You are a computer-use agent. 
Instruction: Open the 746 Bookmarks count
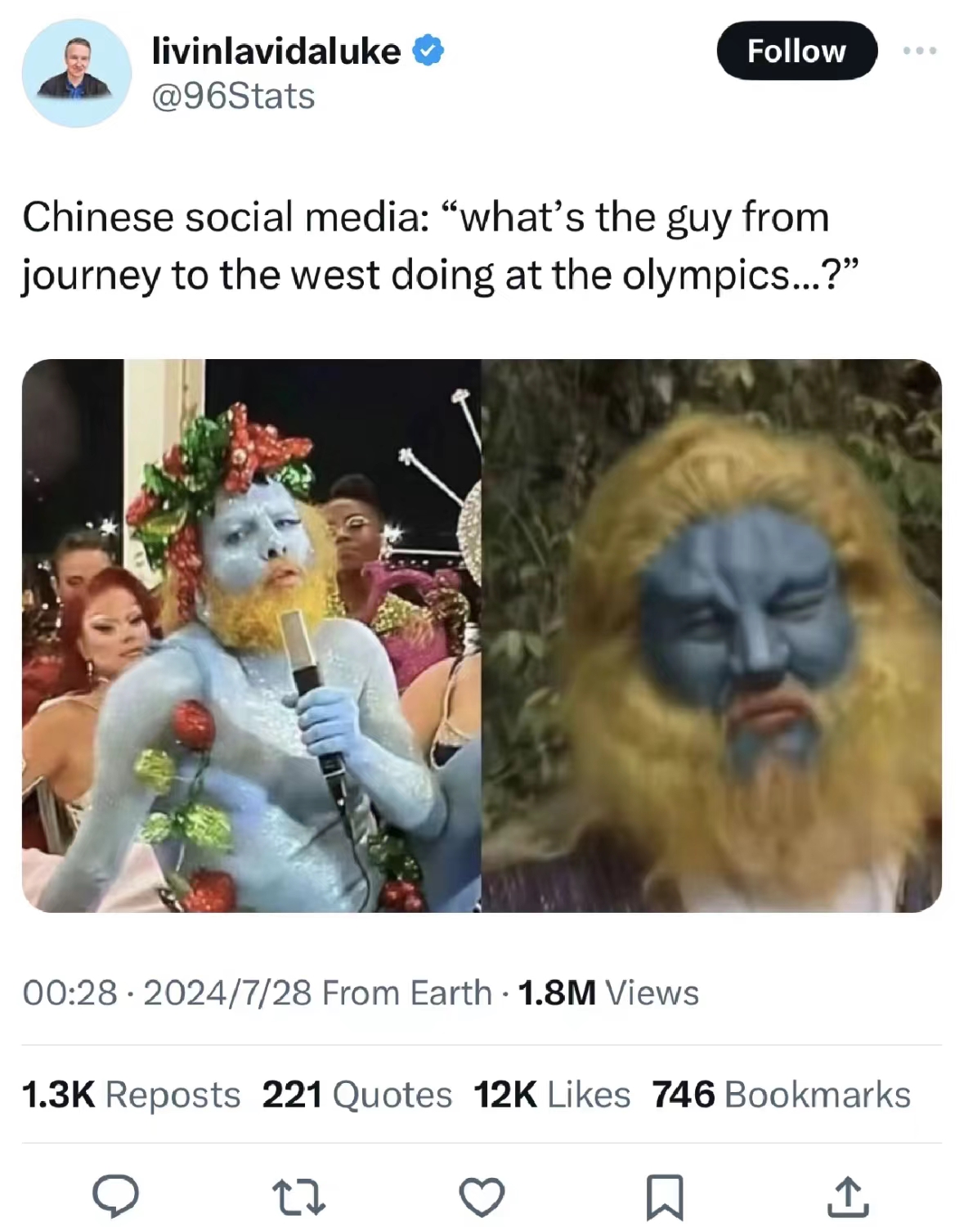(x=781, y=1094)
